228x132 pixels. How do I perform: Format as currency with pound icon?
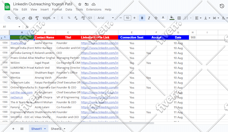pyautogui.click(x=62, y=18)
